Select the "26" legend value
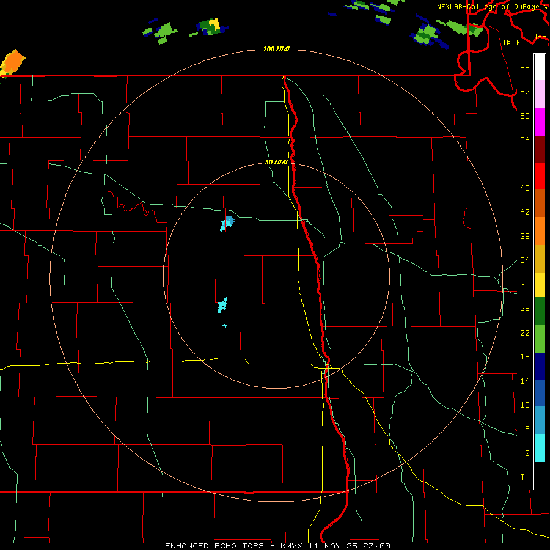550x550 pixels. (x=525, y=309)
